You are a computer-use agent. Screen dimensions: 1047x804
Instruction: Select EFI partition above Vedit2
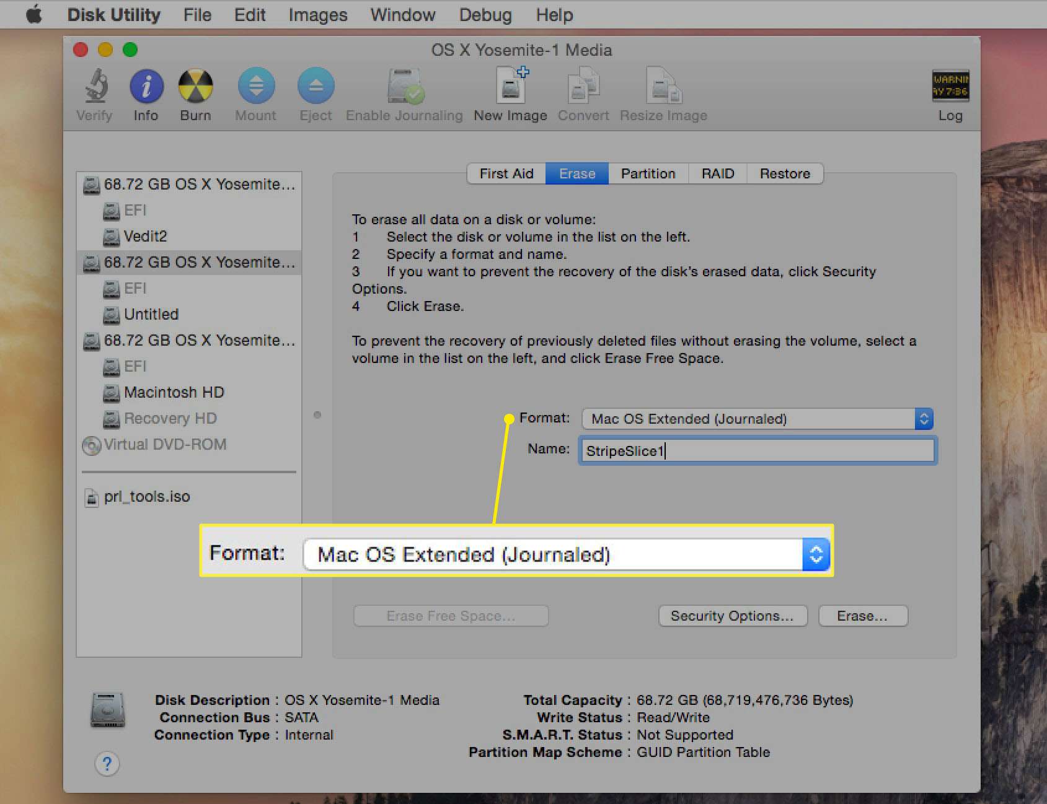(x=135, y=211)
